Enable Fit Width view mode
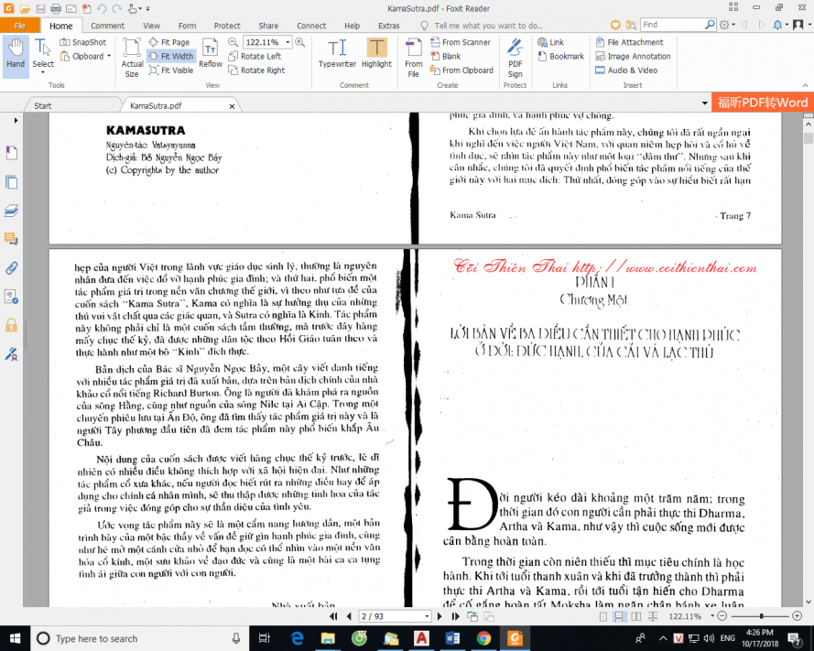 174,56
